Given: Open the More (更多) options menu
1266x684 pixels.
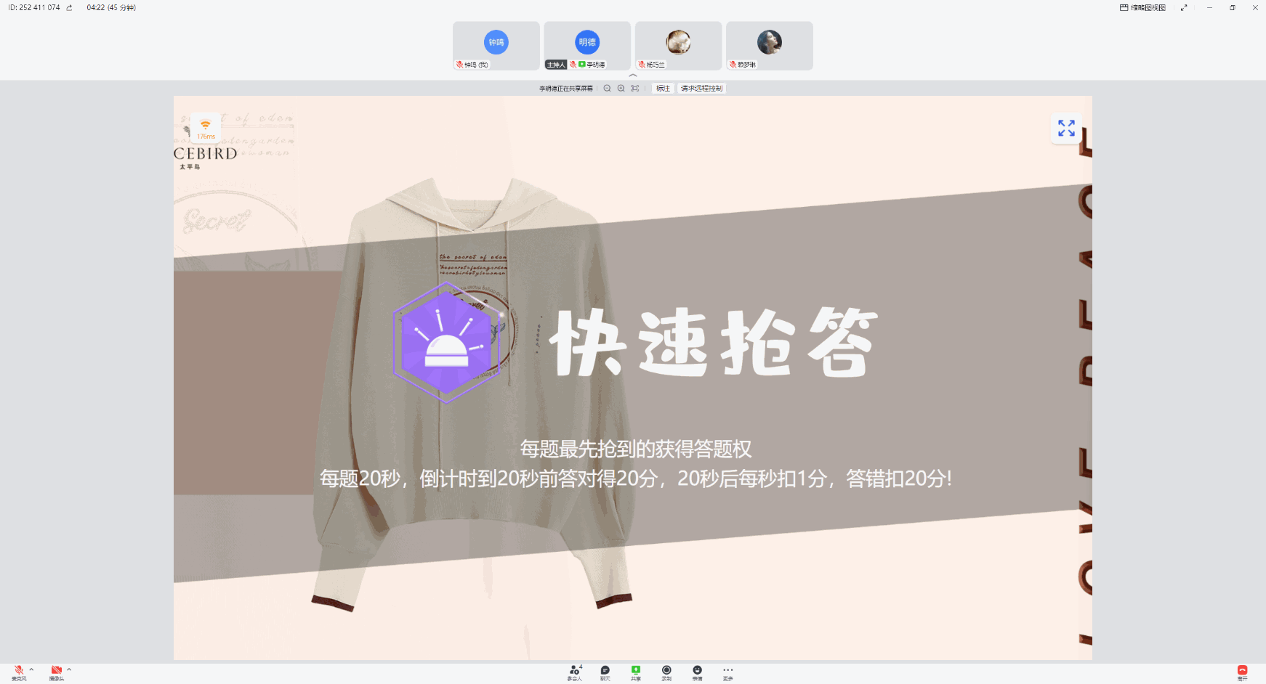Looking at the screenshot, I should (727, 672).
